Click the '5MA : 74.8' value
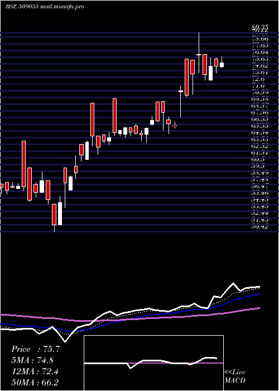Image resolution: width=279 pixels, height=391 pixels. pyautogui.click(x=32, y=360)
